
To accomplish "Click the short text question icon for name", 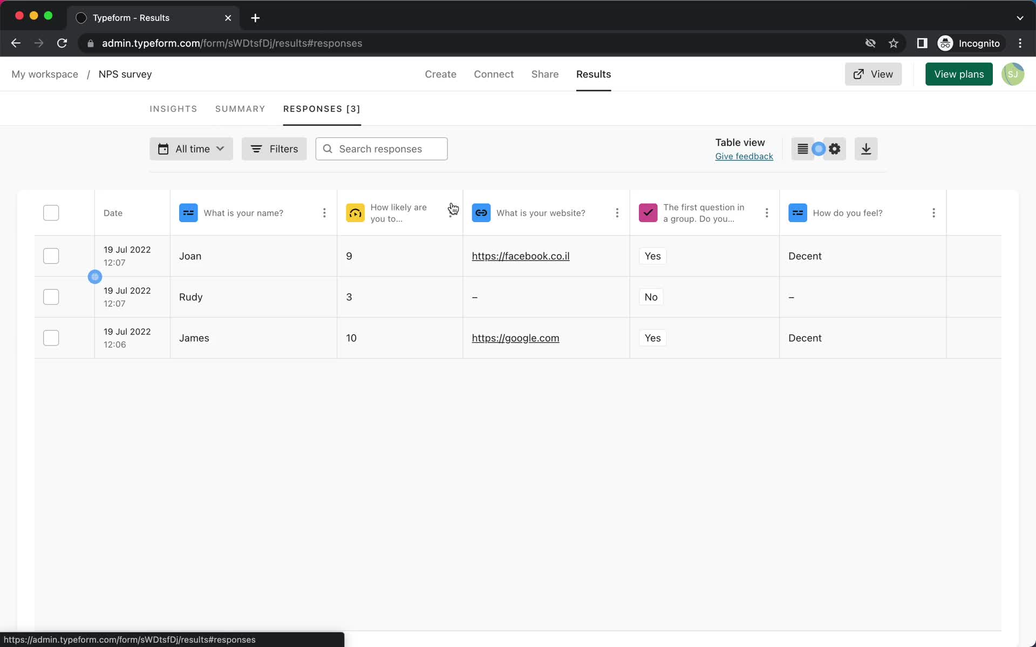I will pos(188,212).
